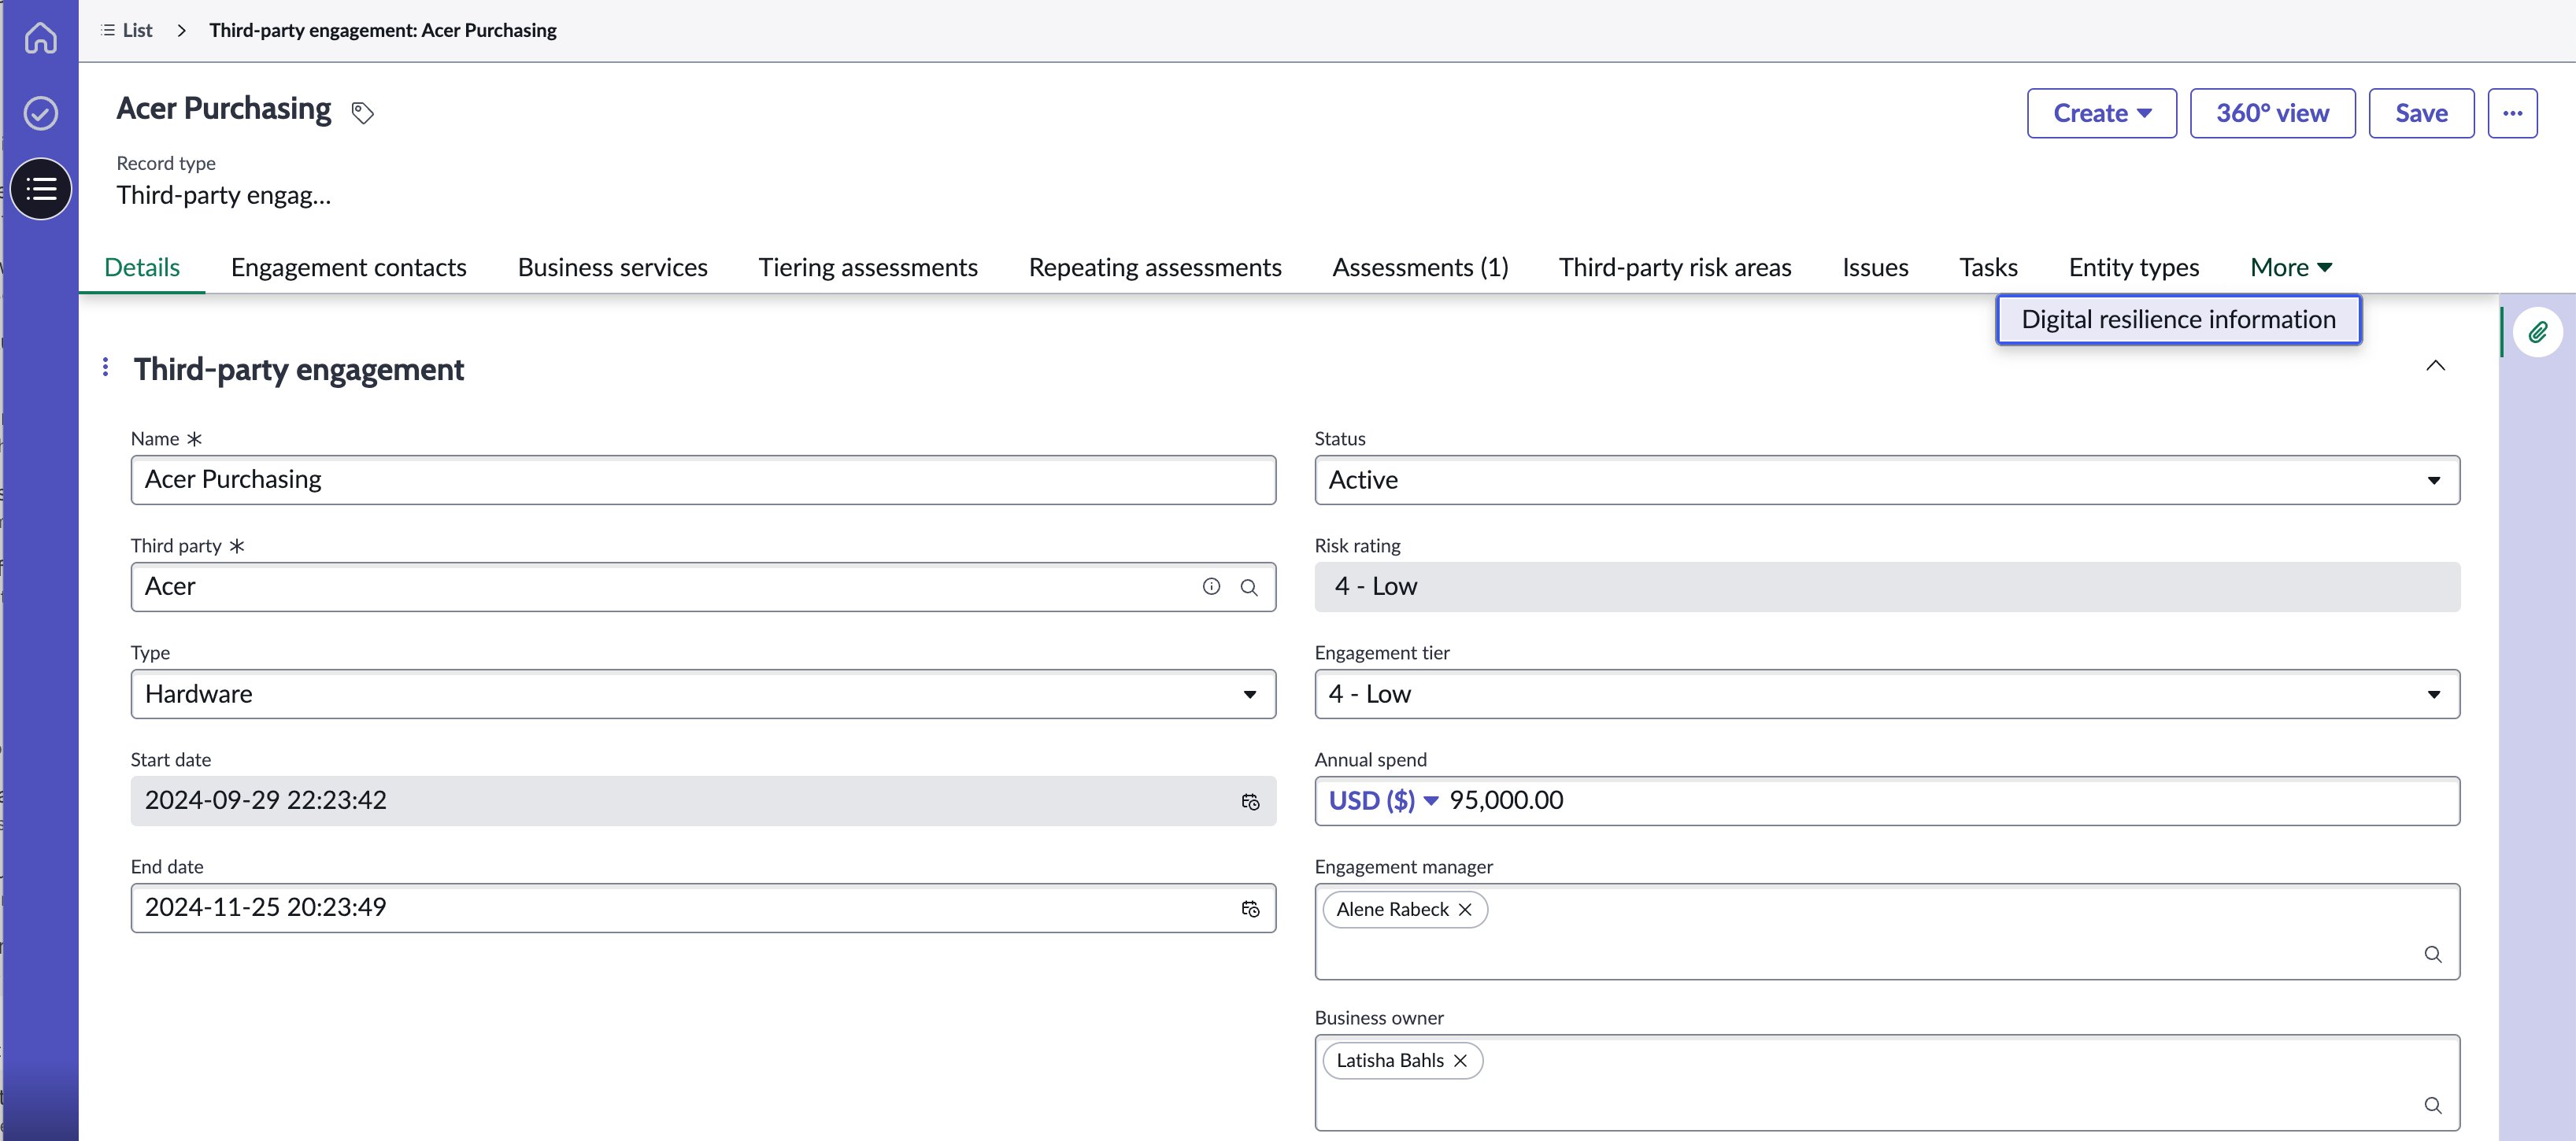Click the End date input field
Image resolution: width=2576 pixels, height=1141 pixels.
coord(703,908)
